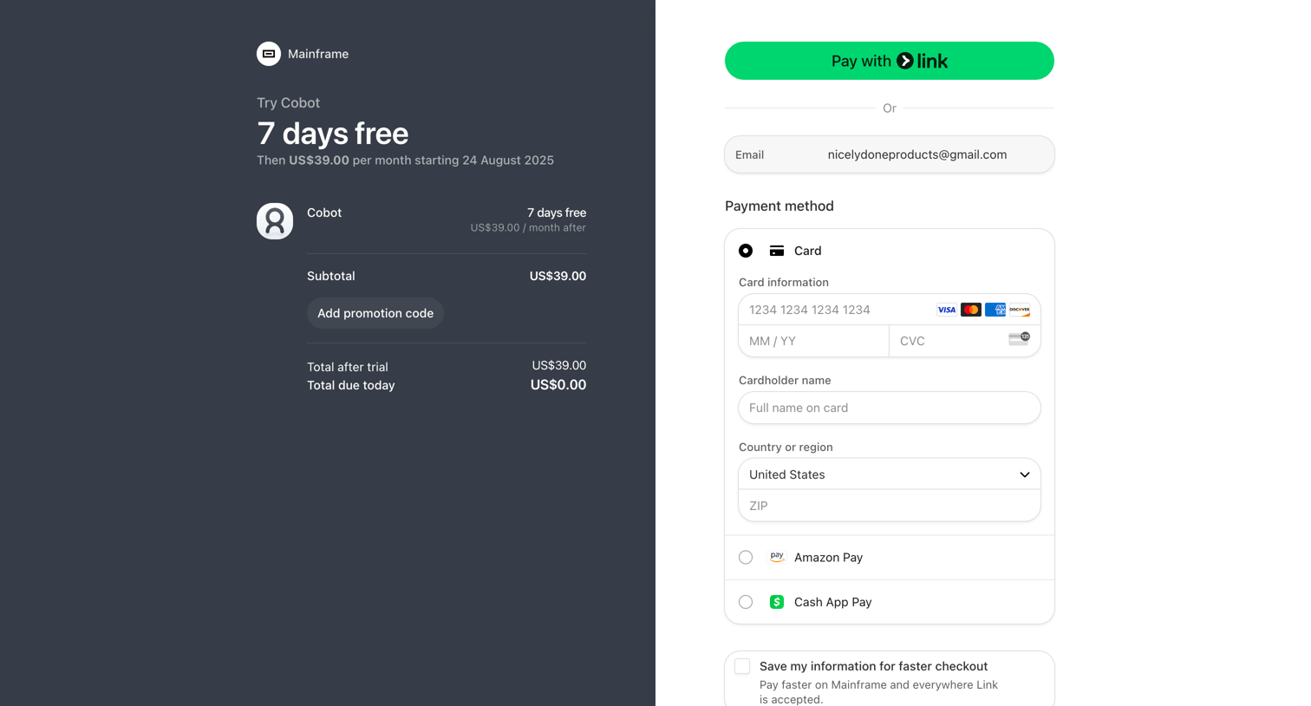Add promotion code
This screenshot has height=706, width=1311.
375,313
